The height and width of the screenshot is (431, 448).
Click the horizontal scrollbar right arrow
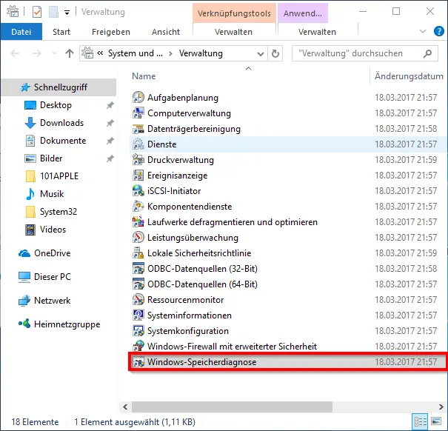[x=441, y=407]
